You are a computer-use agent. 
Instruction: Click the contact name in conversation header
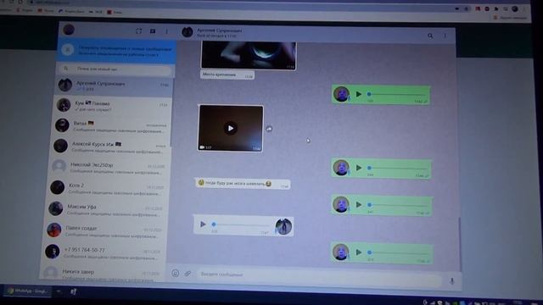coord(220,30)
